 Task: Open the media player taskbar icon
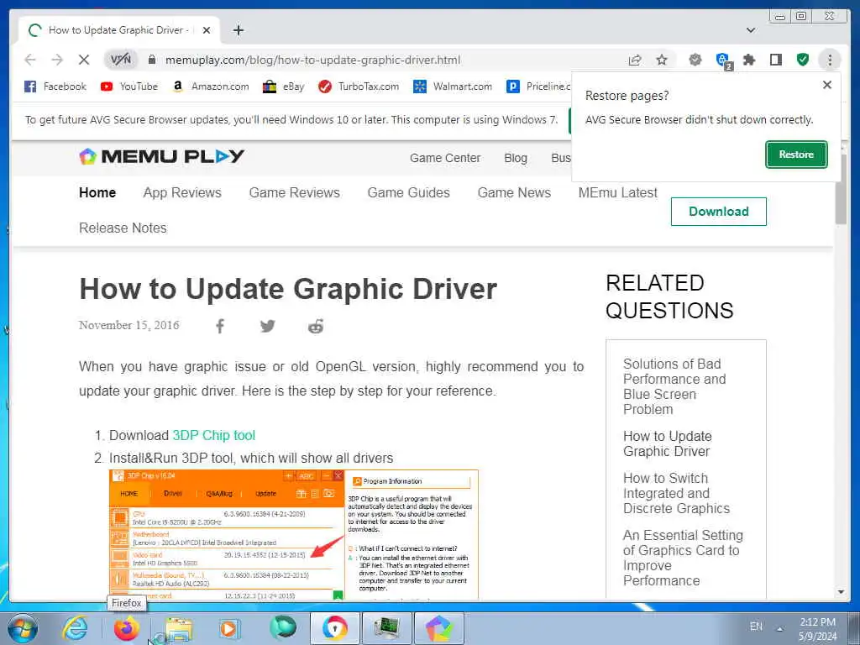pos(228,628)
